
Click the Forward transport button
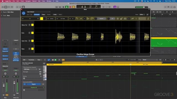click(x=60, y=7)
